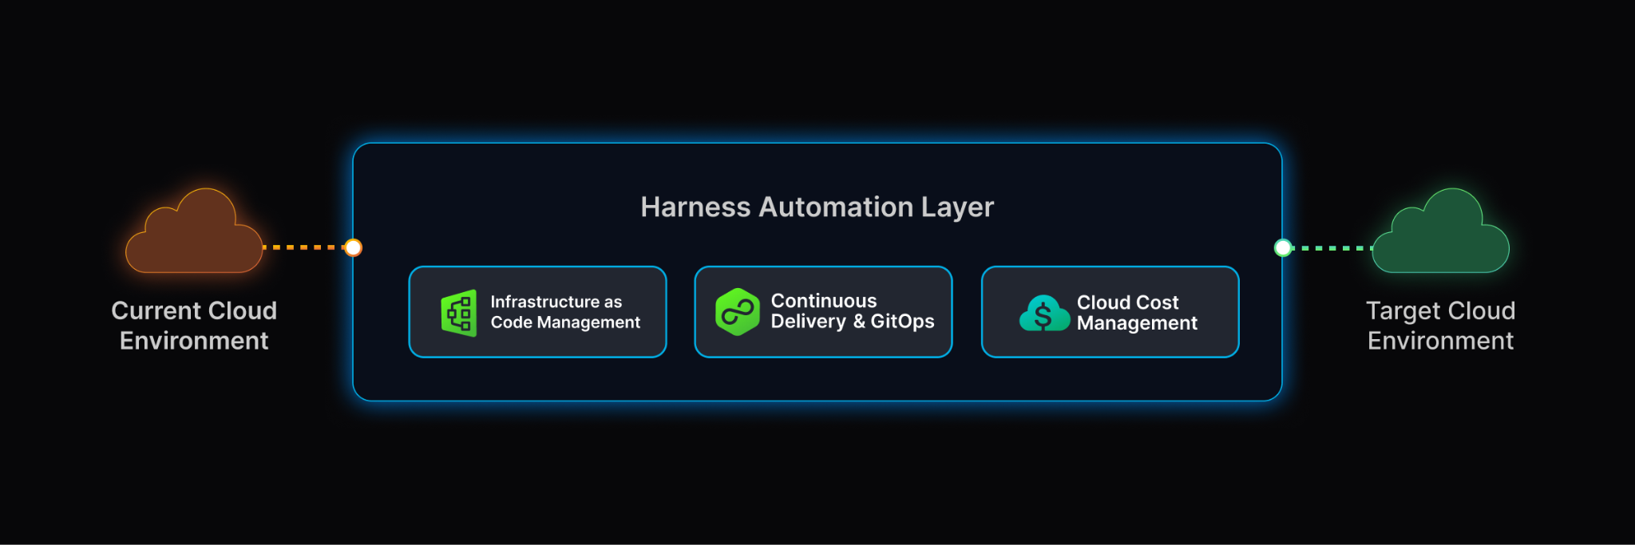Click the Target Cloud Environment label
Viewport: 1635px width, 545px height.
[1440, 326]
